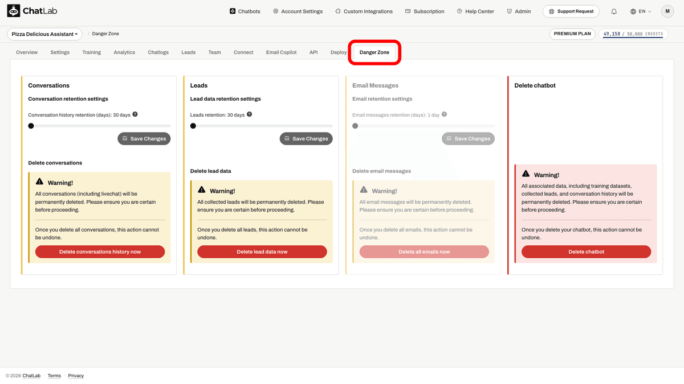Click leads retention slider handle
The image size is (684, 384).
click(193, 126)
